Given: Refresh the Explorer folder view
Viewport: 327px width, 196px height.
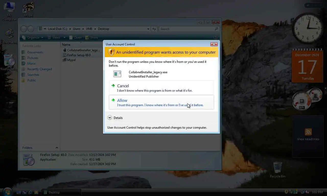Looking at the screenshot, I should tap(154, 29).
